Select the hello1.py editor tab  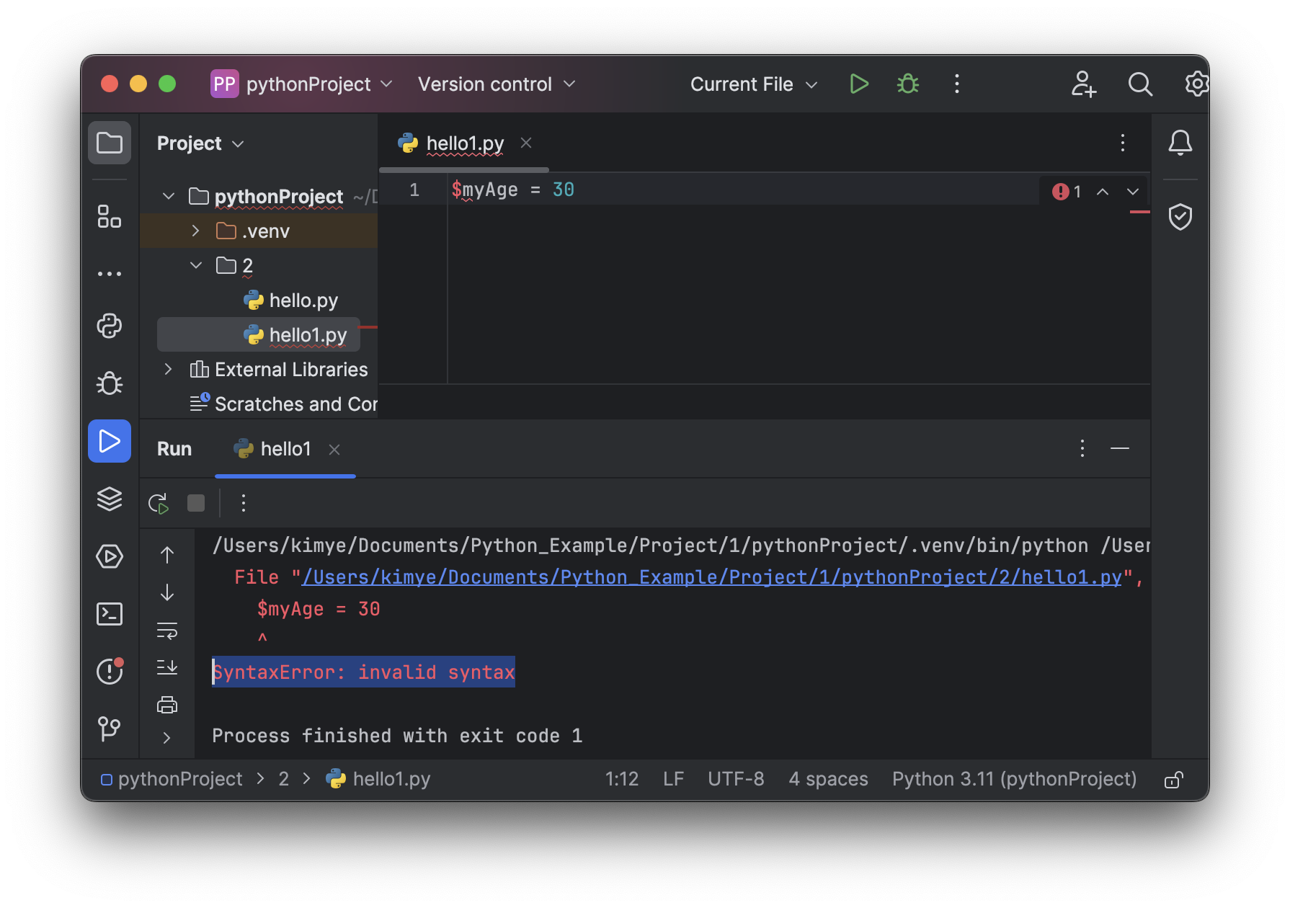pyautogui.click(x=465, y=143)
